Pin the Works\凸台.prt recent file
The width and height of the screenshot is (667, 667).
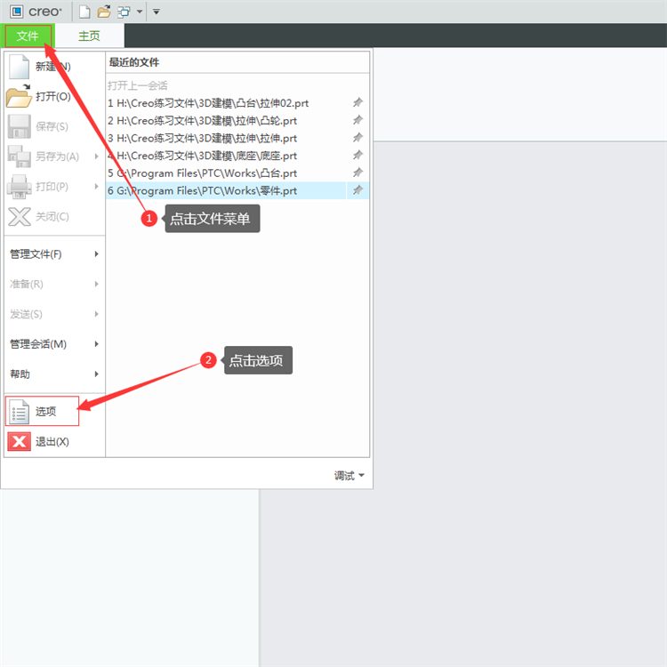[358, 173]
